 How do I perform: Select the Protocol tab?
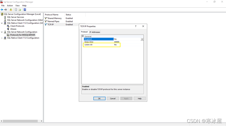point(84,32)
